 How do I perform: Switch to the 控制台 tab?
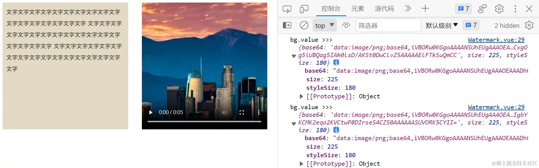[331, 9]
